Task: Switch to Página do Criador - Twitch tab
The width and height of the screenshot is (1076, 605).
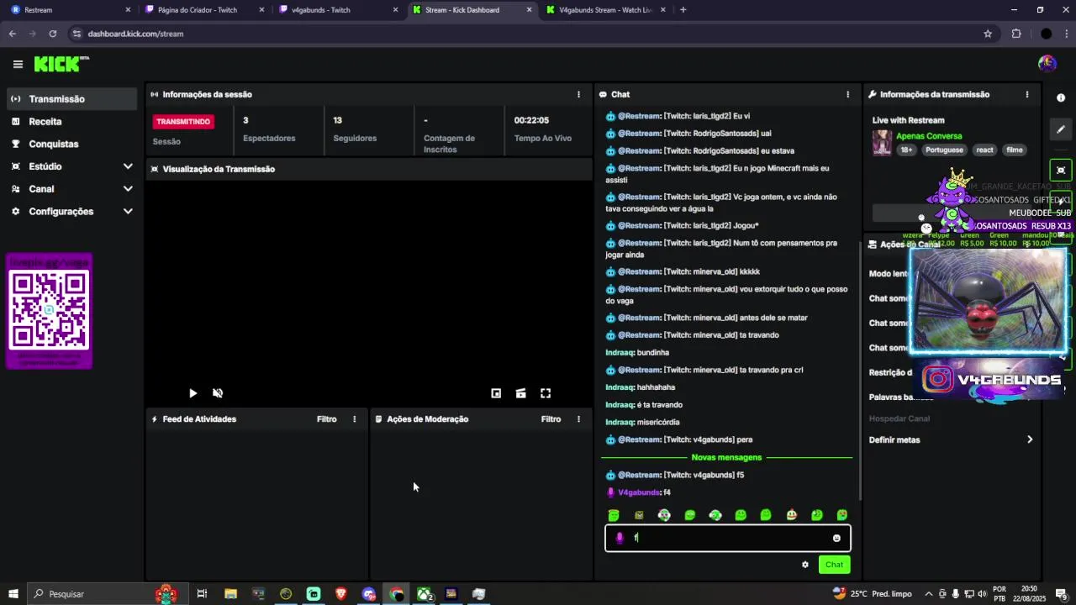Action: (x=204, y=10)
